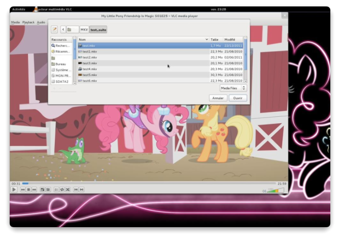This screenshot has width=340, height=235.
Task: Click the Annuler button
Action: 218,98
